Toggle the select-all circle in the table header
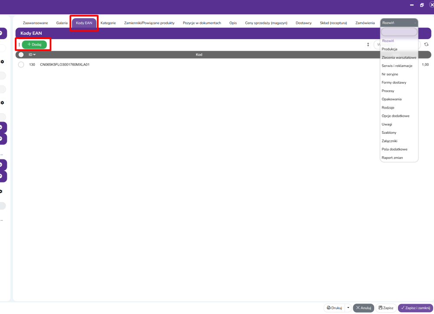Viewport: 434px width, 314px height. tap(21, 55)
